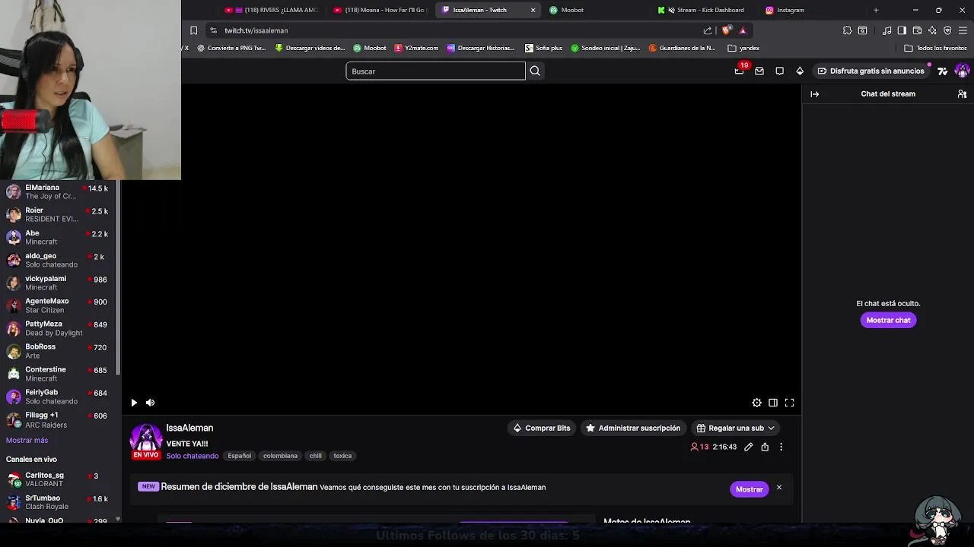Screen dimensions: 974x547
Task: Open the Todos los favoritos folder
Action: click(935, 48)
